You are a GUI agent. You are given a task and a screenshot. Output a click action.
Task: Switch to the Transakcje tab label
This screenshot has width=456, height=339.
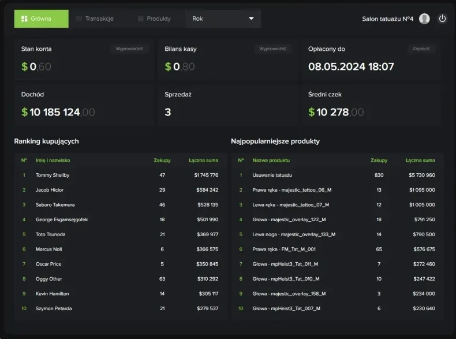99,18
